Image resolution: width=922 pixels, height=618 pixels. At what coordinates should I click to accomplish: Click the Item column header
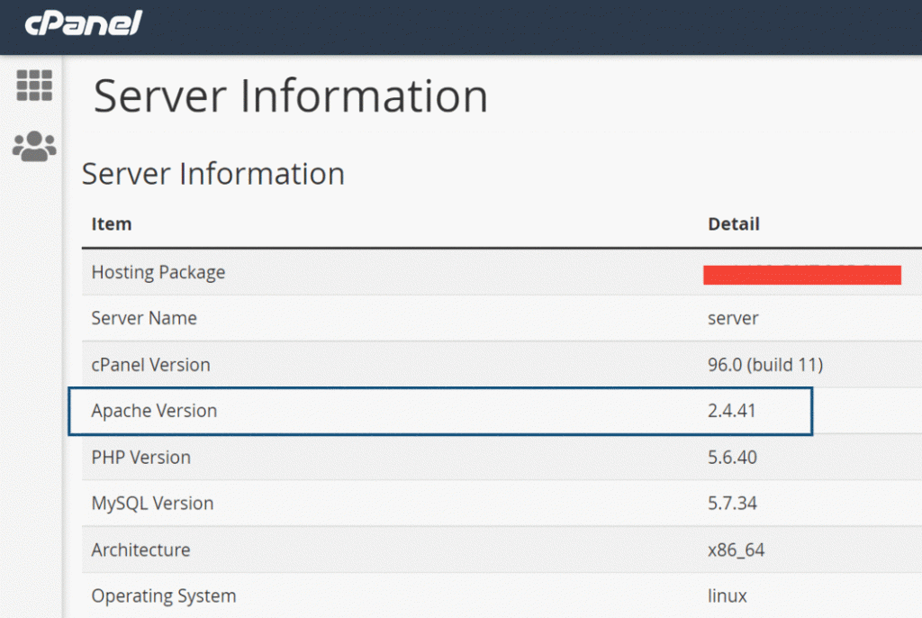111,223
